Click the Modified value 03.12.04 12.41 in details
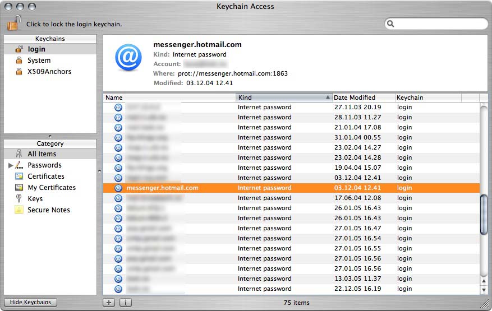This screenshot has width=492, height=311. [210, 83]
